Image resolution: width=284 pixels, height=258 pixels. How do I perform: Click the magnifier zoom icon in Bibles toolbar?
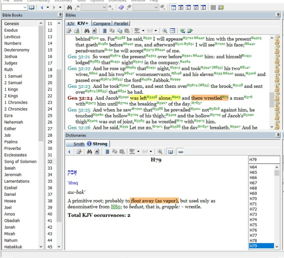(x=165, y=30)
